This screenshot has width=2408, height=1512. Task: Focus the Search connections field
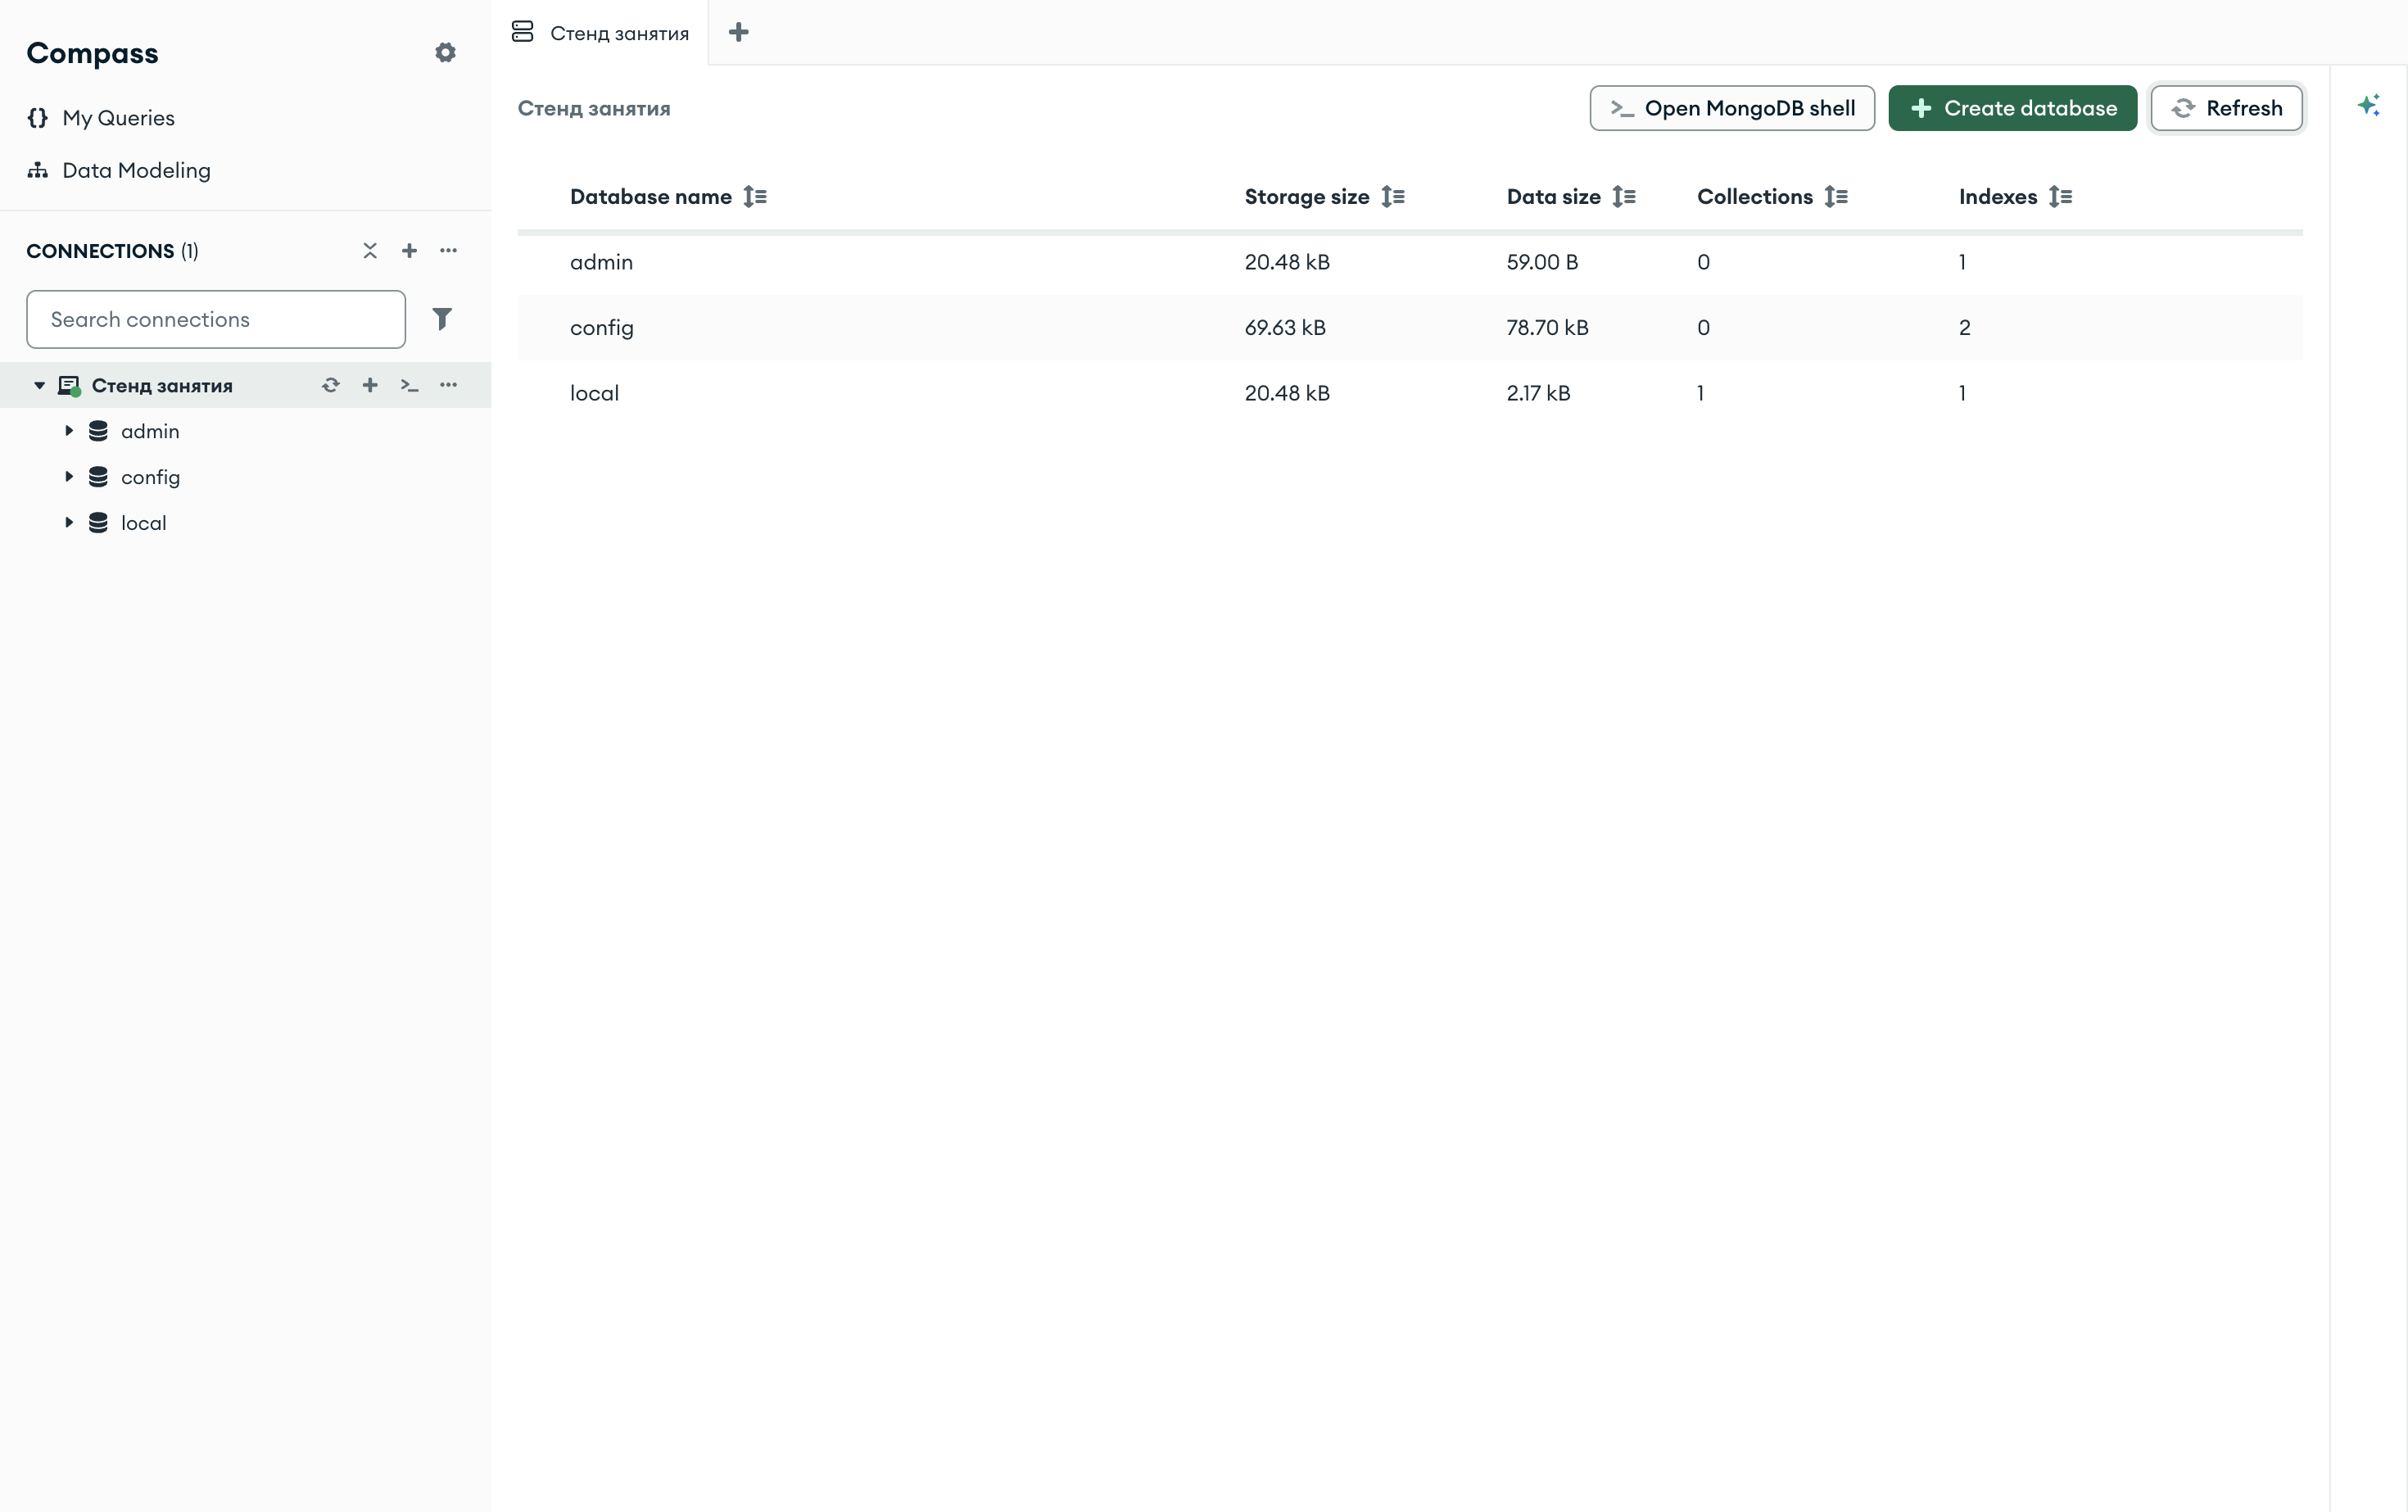tap(216, 319)
